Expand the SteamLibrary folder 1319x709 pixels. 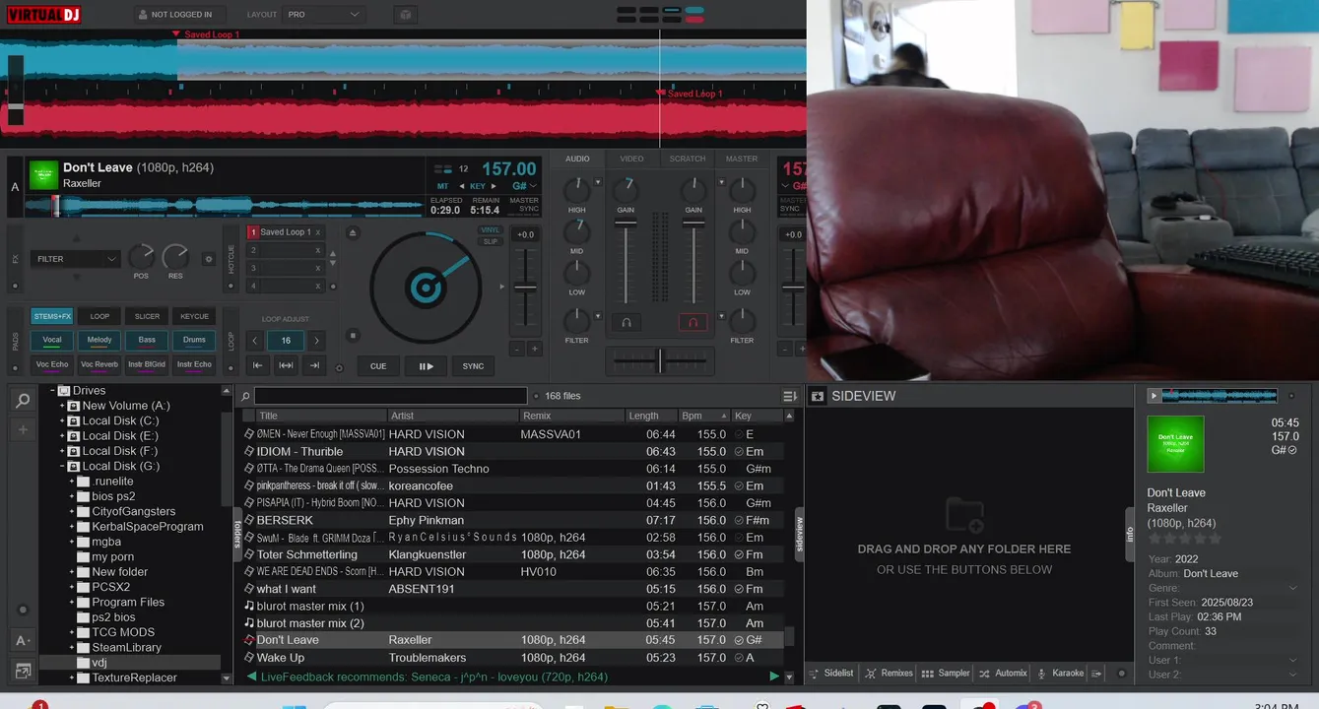72,647
